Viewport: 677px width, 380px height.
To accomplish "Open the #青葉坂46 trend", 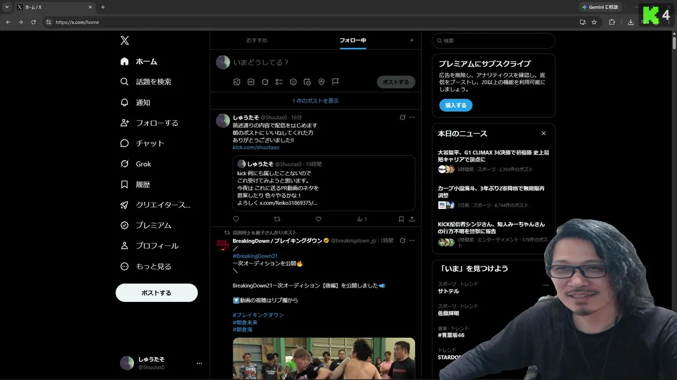I will (x=451, y=335).
